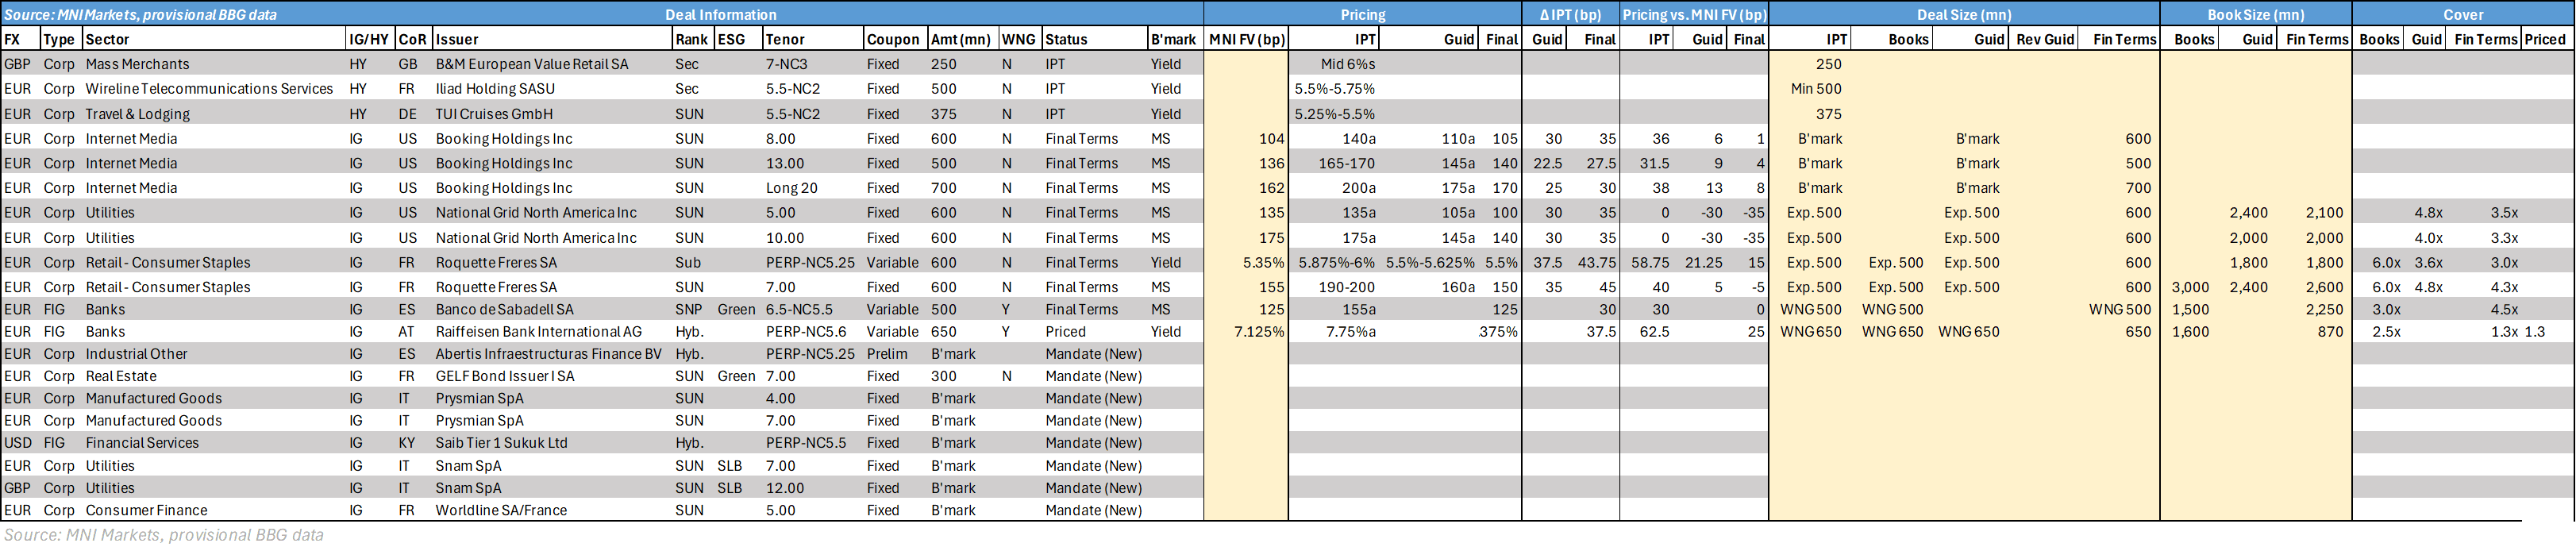Viewport: 2576px width, 547px height.
Task: Click the Iliad Holding SASU issuer cell
Action: click(x=495, y=89)
